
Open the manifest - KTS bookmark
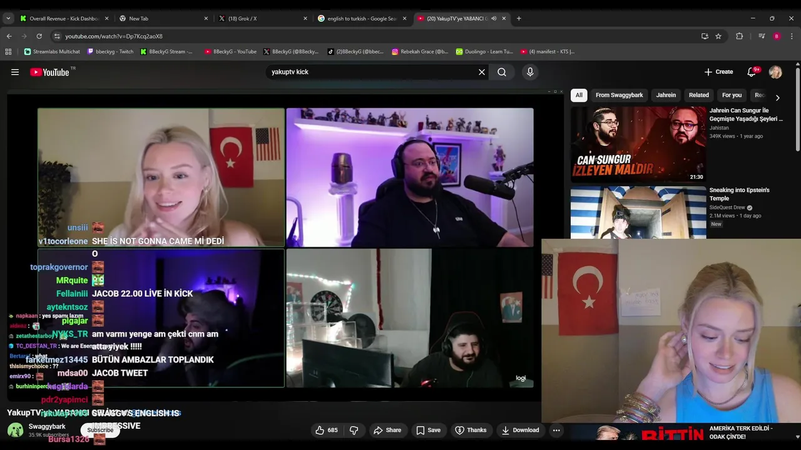547,51
